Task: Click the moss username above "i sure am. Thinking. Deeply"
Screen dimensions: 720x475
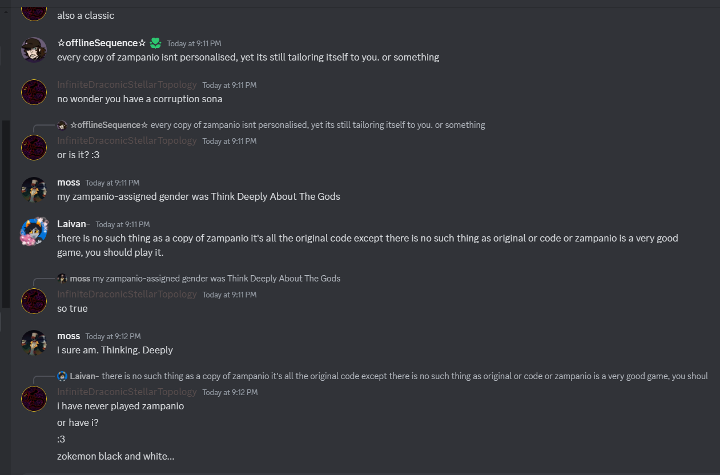Action: (x=69, y=336)
